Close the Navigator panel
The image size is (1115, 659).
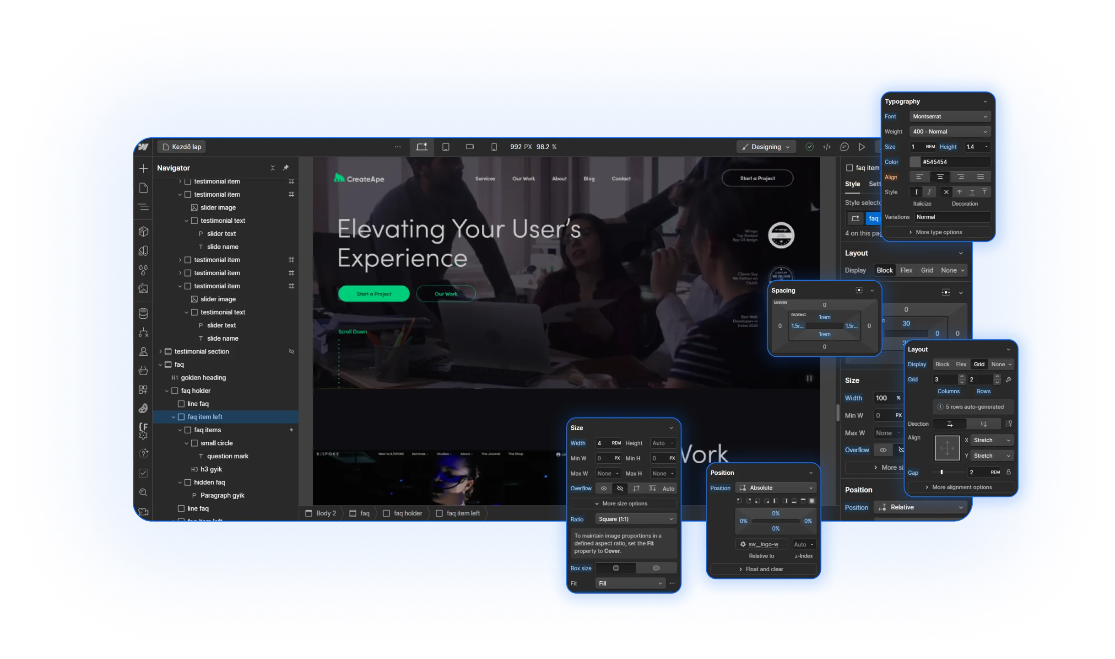pos(273,168)
